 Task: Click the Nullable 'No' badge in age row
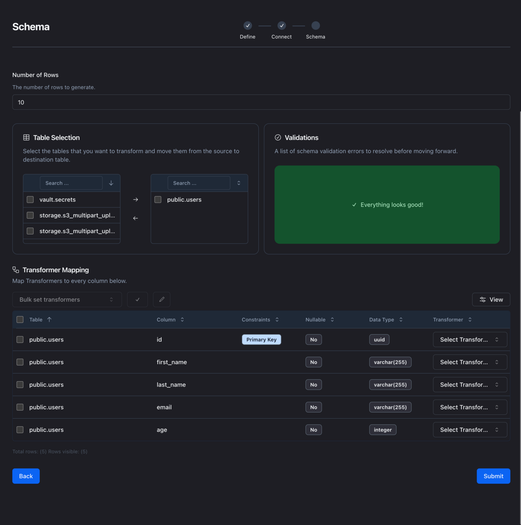point(314,430)
